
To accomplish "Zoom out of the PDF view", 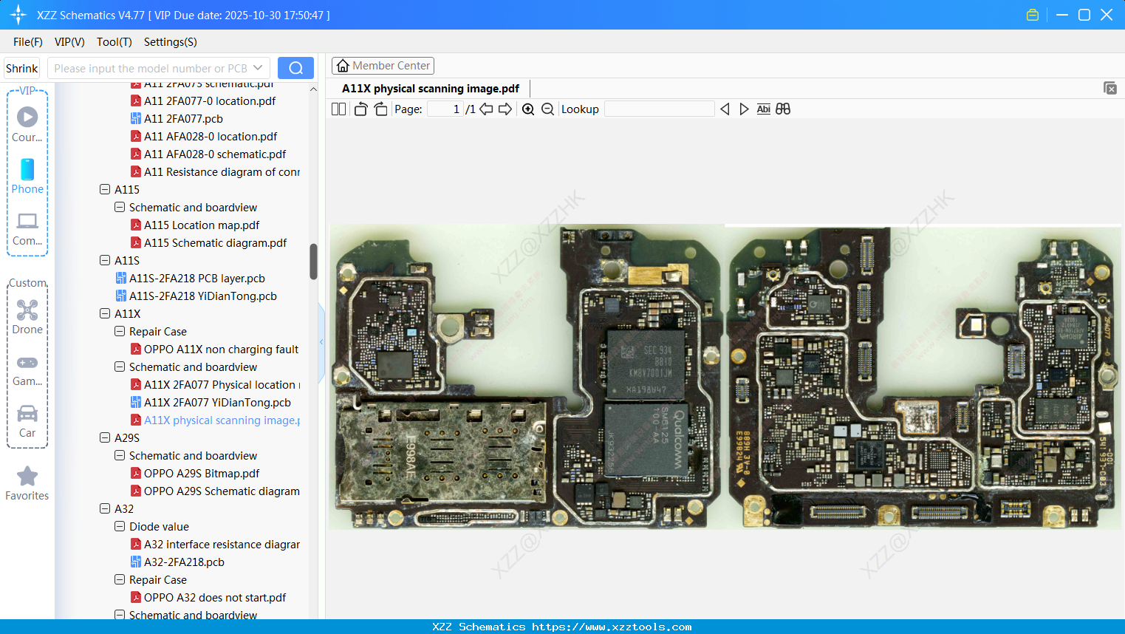I will [x=547, y=109].
